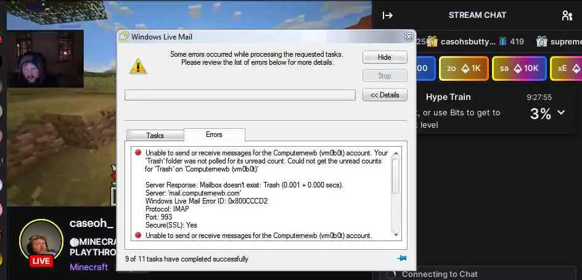The height and width of the screenshot is (280, 582).
Task: Switch to the Tasks tab
Action: click(155, 135)
